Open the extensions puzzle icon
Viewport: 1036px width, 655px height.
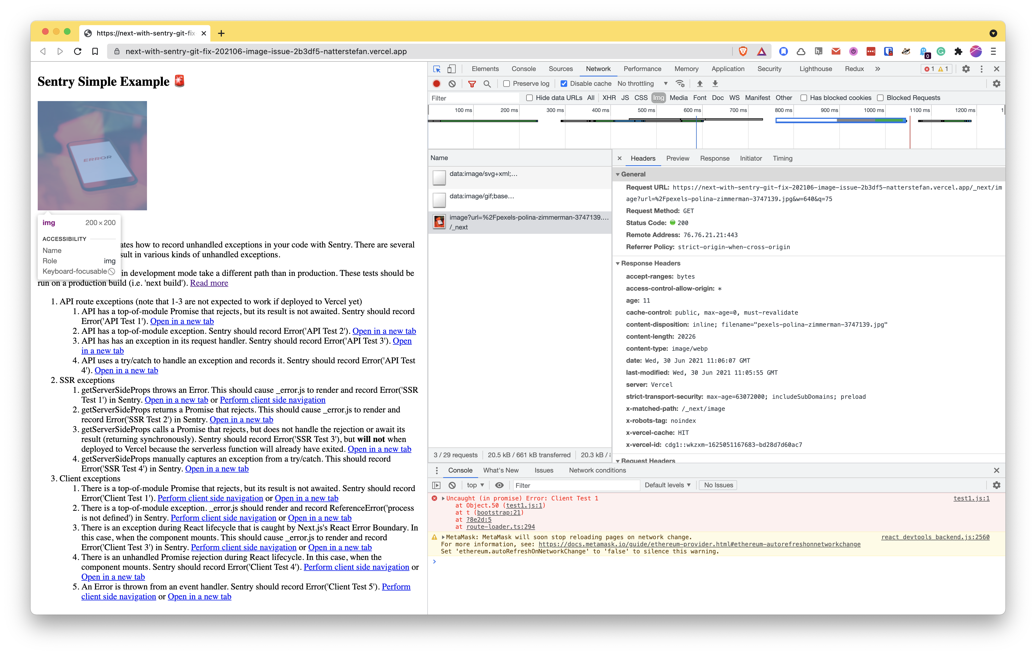[958, 52]
